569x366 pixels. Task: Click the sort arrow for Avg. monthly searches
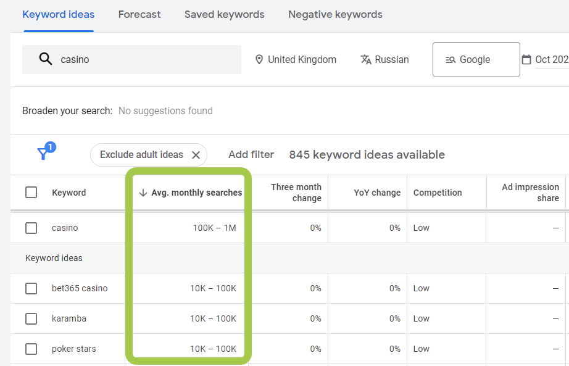click(x=143, y=193)
